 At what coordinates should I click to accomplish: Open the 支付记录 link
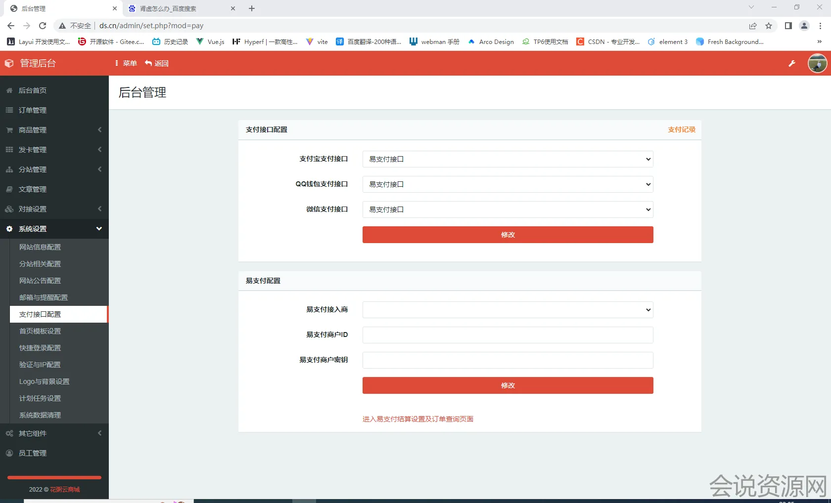coord(681,129)
